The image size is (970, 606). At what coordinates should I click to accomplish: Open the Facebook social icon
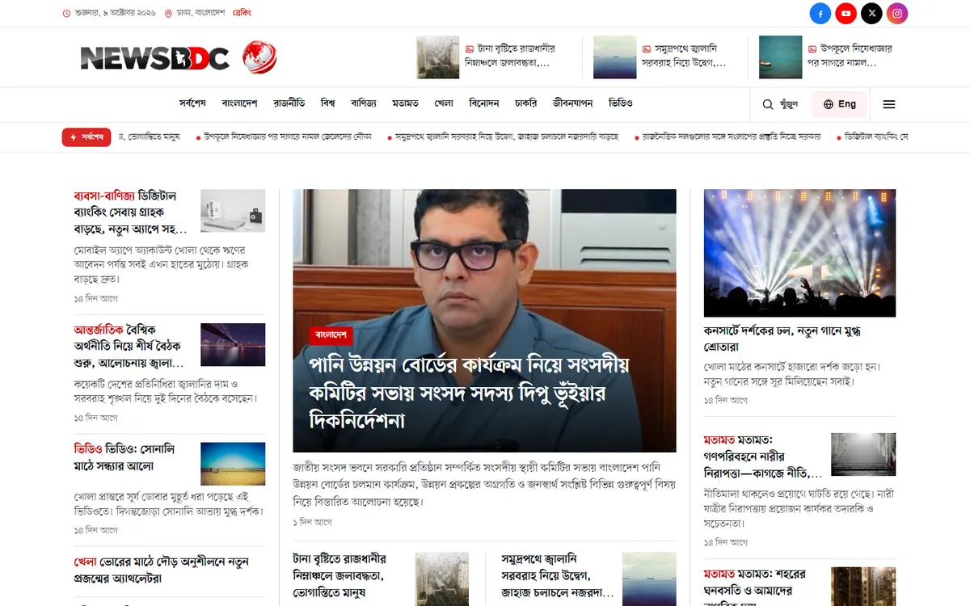(820, 14)
